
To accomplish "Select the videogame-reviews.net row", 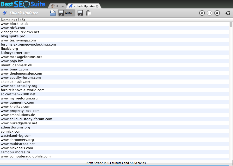I will (x=115, y=32).
